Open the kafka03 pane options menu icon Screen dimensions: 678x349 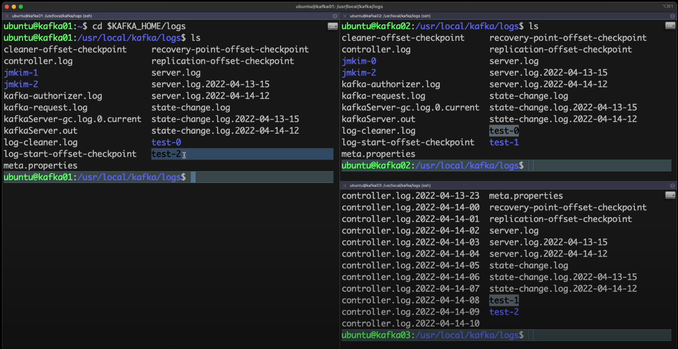[x=672, y=186]
